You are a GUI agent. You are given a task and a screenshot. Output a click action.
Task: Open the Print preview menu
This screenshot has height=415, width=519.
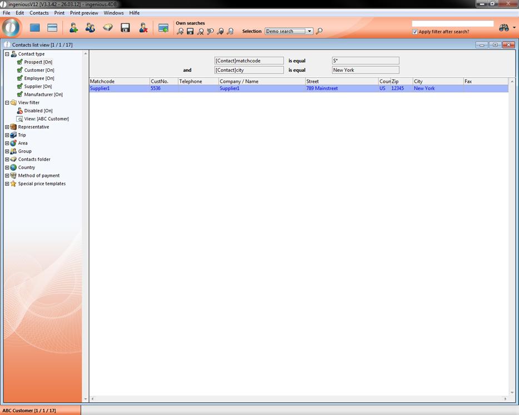point(84,13)
